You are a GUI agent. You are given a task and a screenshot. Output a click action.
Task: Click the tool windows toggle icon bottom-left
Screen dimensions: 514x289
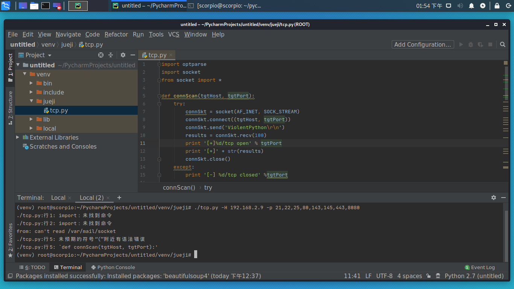[10, 276]
